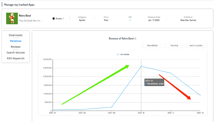Open the ASO Keywords section

[16, 58]
